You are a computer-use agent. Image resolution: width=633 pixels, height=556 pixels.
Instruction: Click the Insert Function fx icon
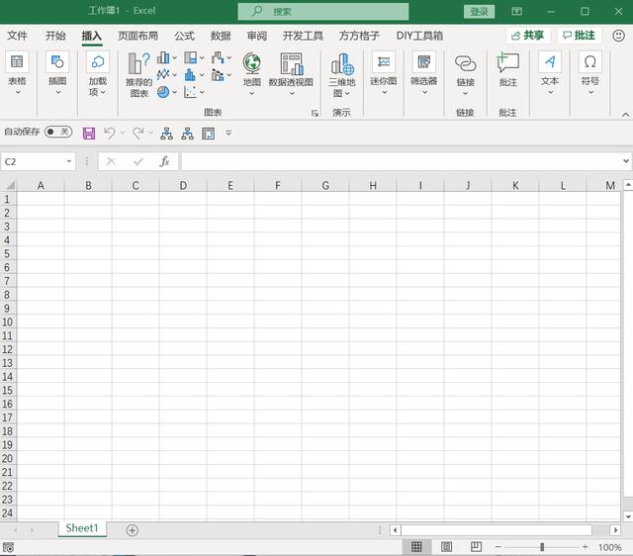coord(164,161)
